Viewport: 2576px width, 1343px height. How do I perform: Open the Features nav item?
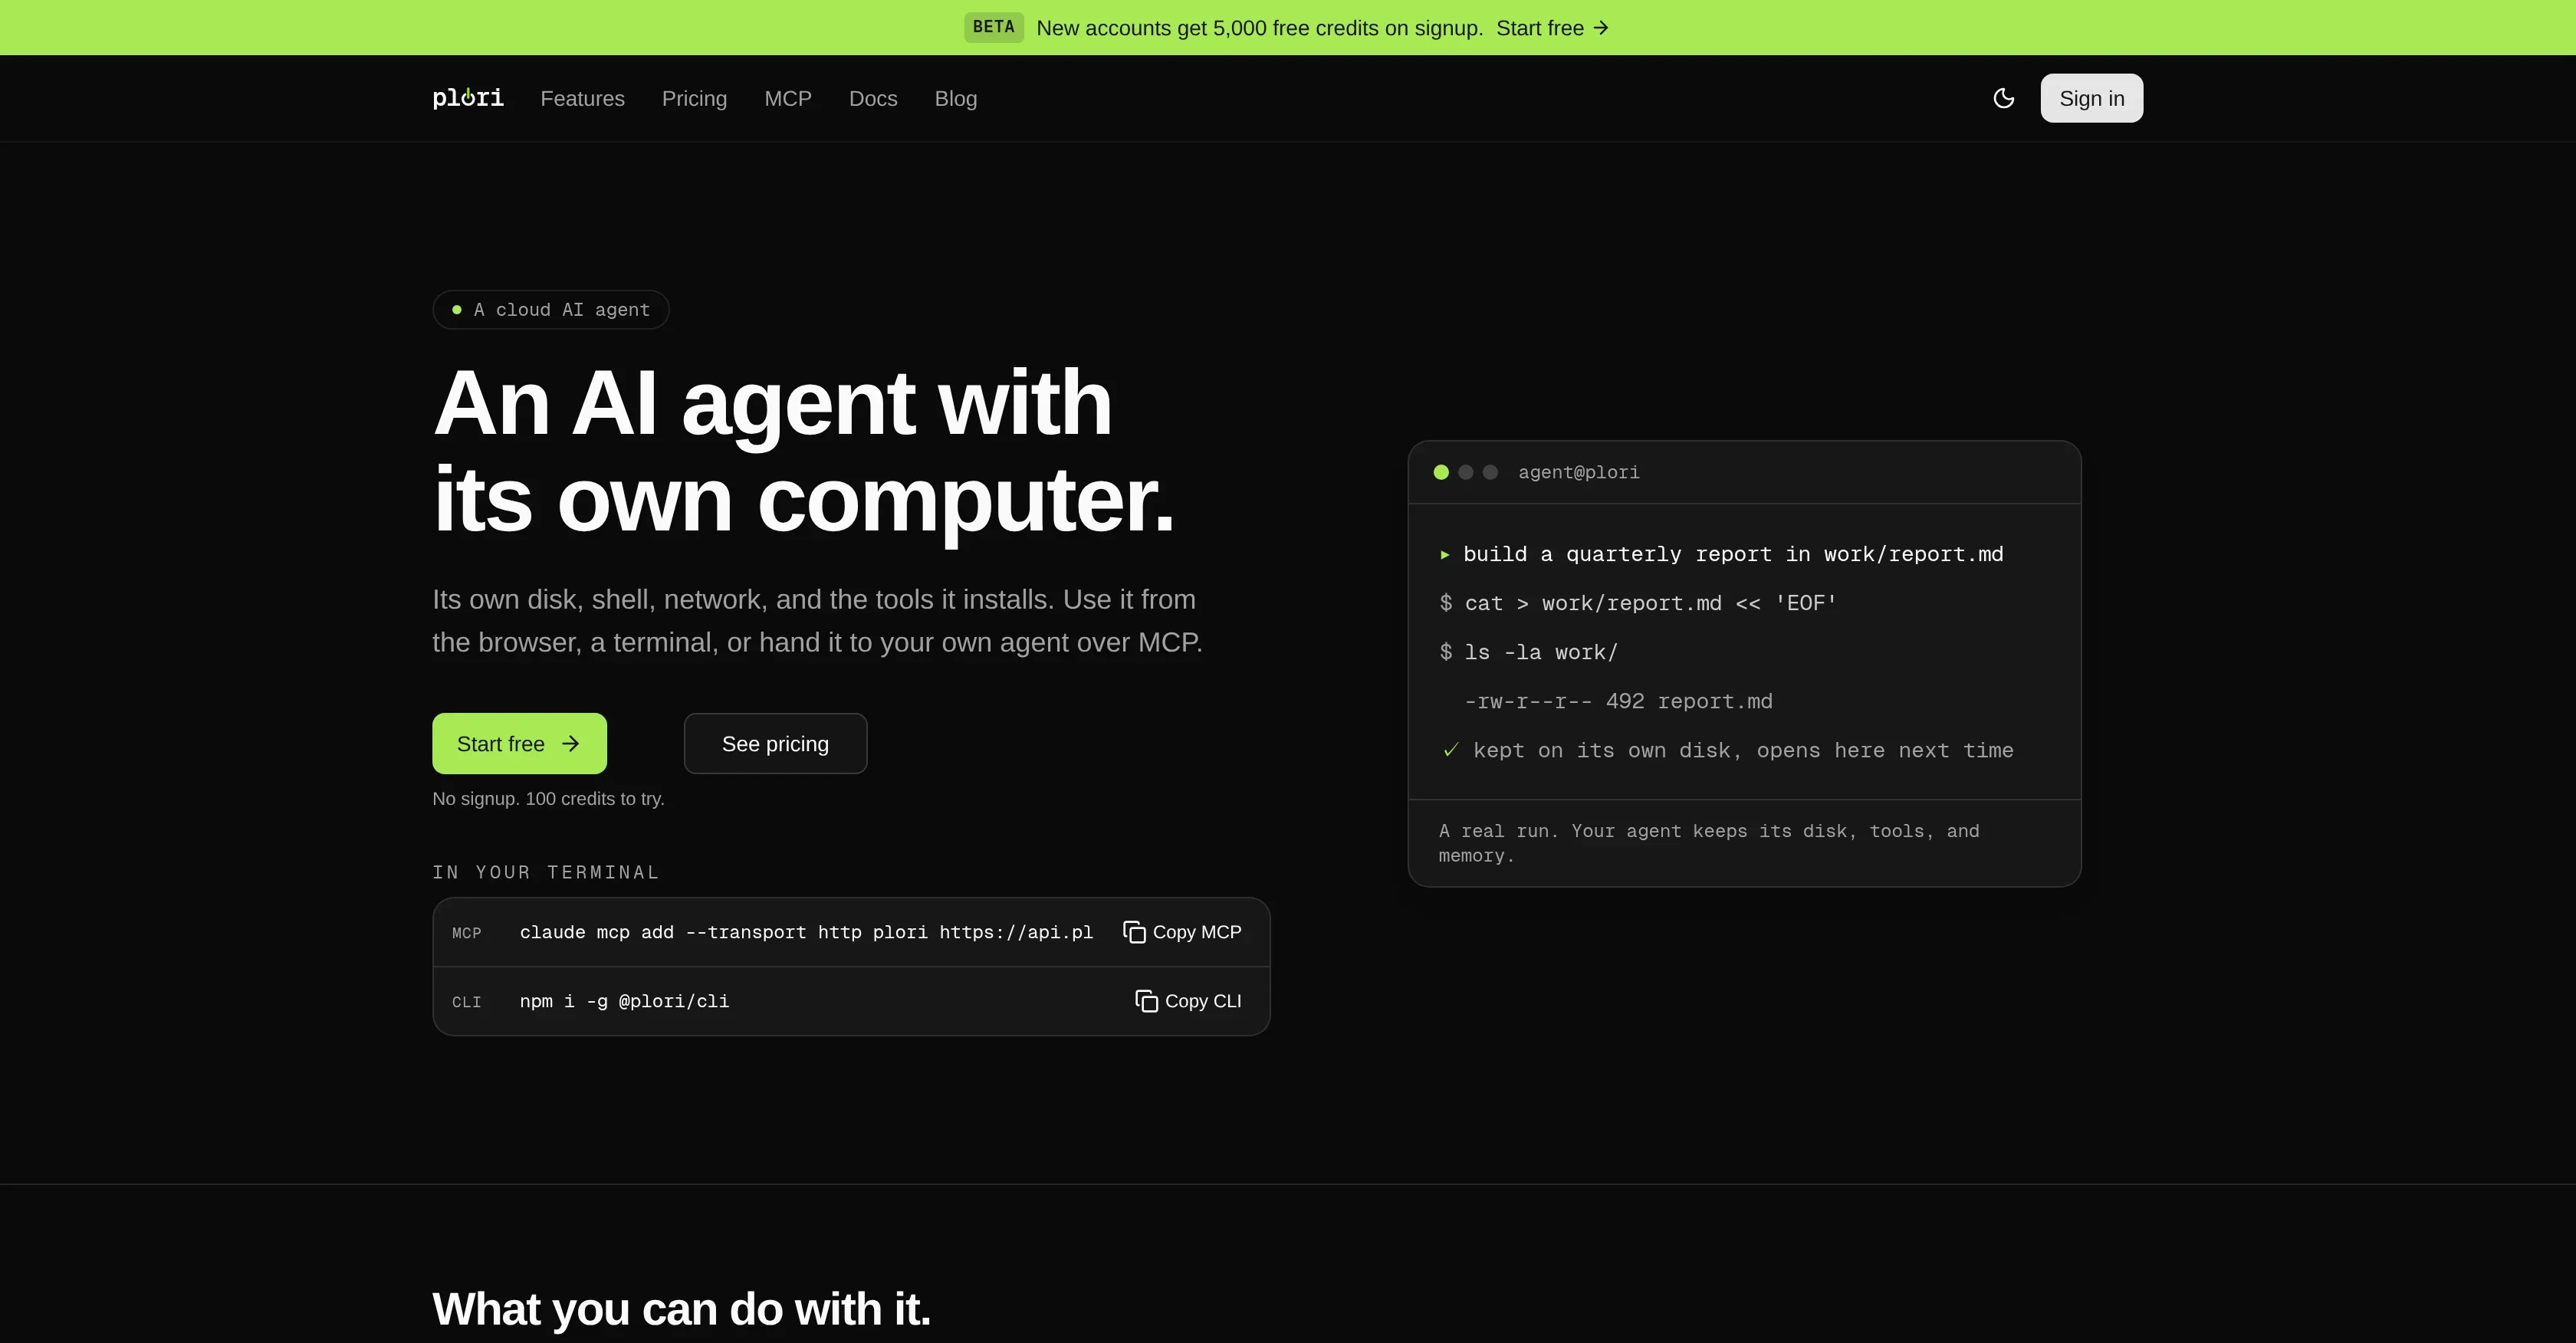[582, 98]
